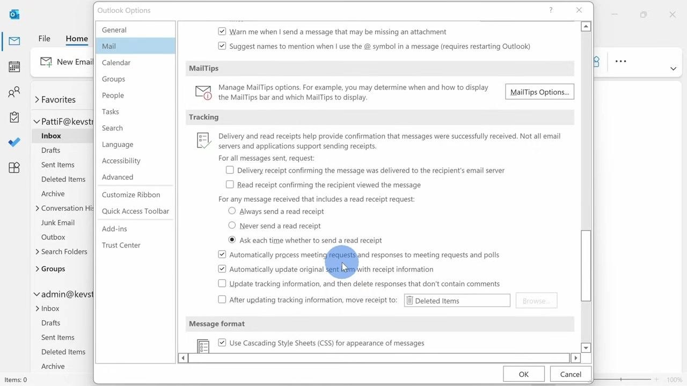Open the People icon in Outlook sidebar
Viewport: 687px width, 386px height.
point(14,92)
